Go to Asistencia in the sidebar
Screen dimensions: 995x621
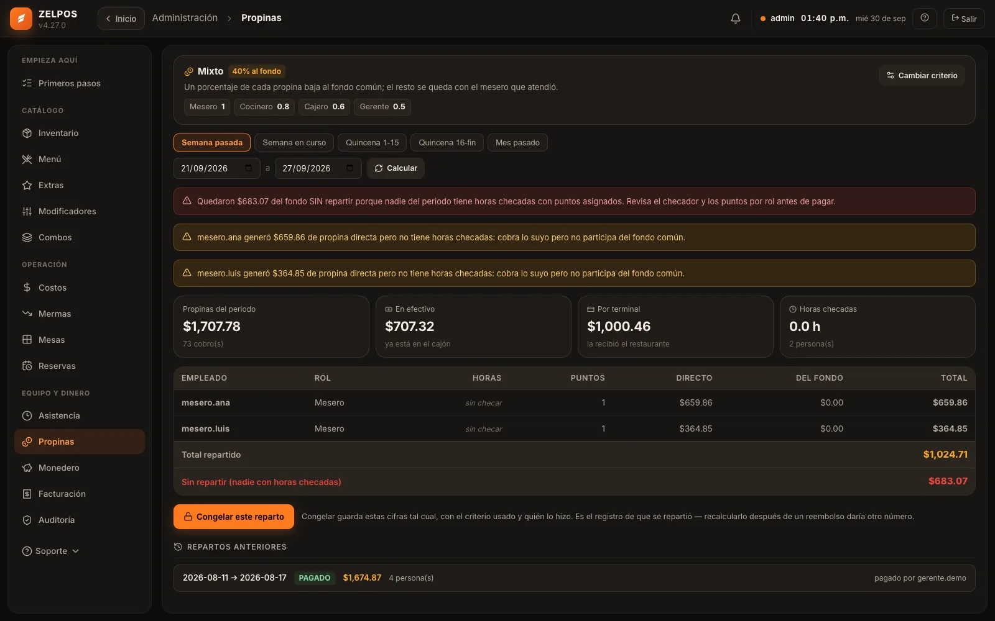(80, 415)
